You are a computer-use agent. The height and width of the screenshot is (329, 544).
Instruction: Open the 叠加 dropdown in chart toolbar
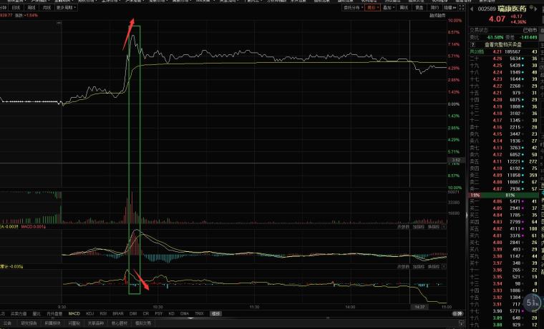(388, 7)
